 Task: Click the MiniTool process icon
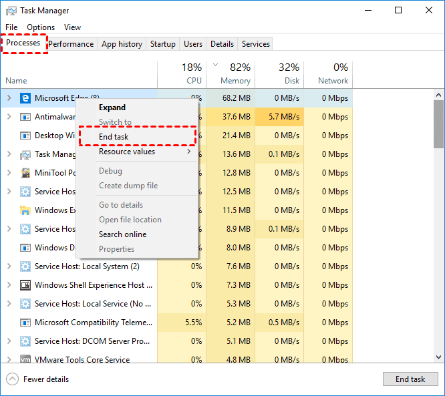click(25, 173)
